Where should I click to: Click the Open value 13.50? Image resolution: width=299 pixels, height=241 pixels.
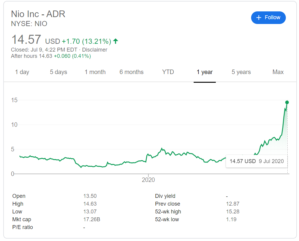(x=90, y=196)
